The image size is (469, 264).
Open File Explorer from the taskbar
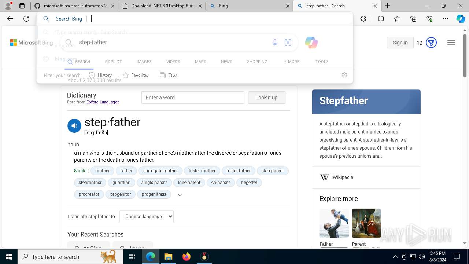(x=168, y=257)
